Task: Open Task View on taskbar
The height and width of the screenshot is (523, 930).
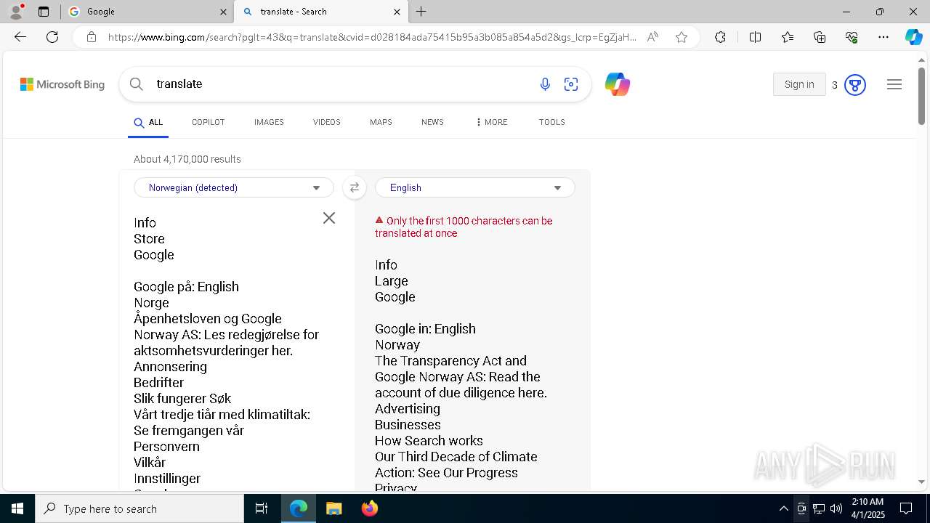Action: pyautogui.click(x=262, y=508)
